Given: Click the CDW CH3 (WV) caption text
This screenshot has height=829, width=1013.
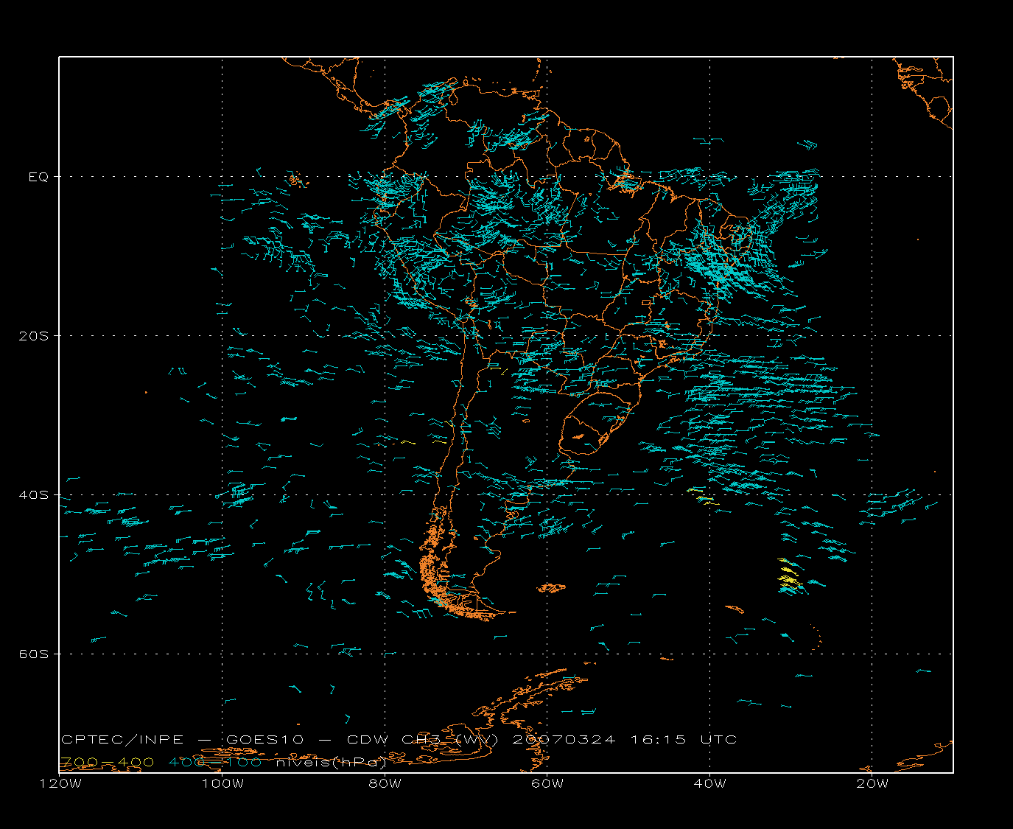Looking at the screenshot, I should pyautogui.click(x=423, y=740).
